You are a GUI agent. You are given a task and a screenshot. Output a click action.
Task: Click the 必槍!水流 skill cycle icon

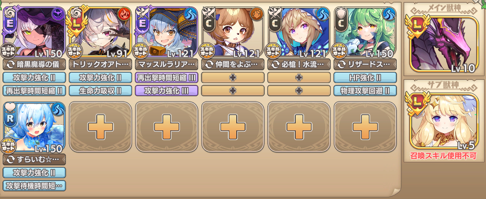pos(274,64)
